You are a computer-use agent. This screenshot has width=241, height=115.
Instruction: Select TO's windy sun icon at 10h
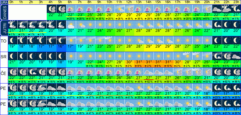click(x=109, y=40)
